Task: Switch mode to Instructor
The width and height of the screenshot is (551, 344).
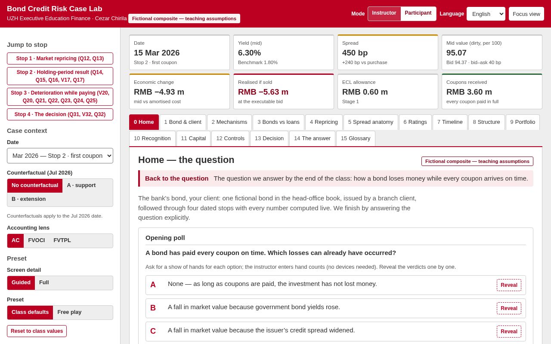Action: click(x=384, y=13)
